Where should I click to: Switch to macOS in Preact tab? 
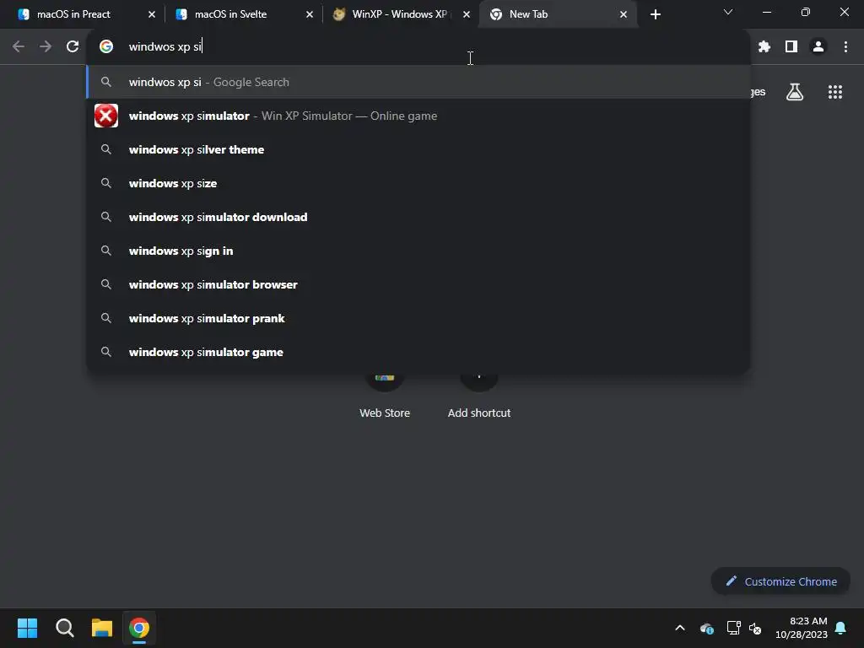click(87, 14)
